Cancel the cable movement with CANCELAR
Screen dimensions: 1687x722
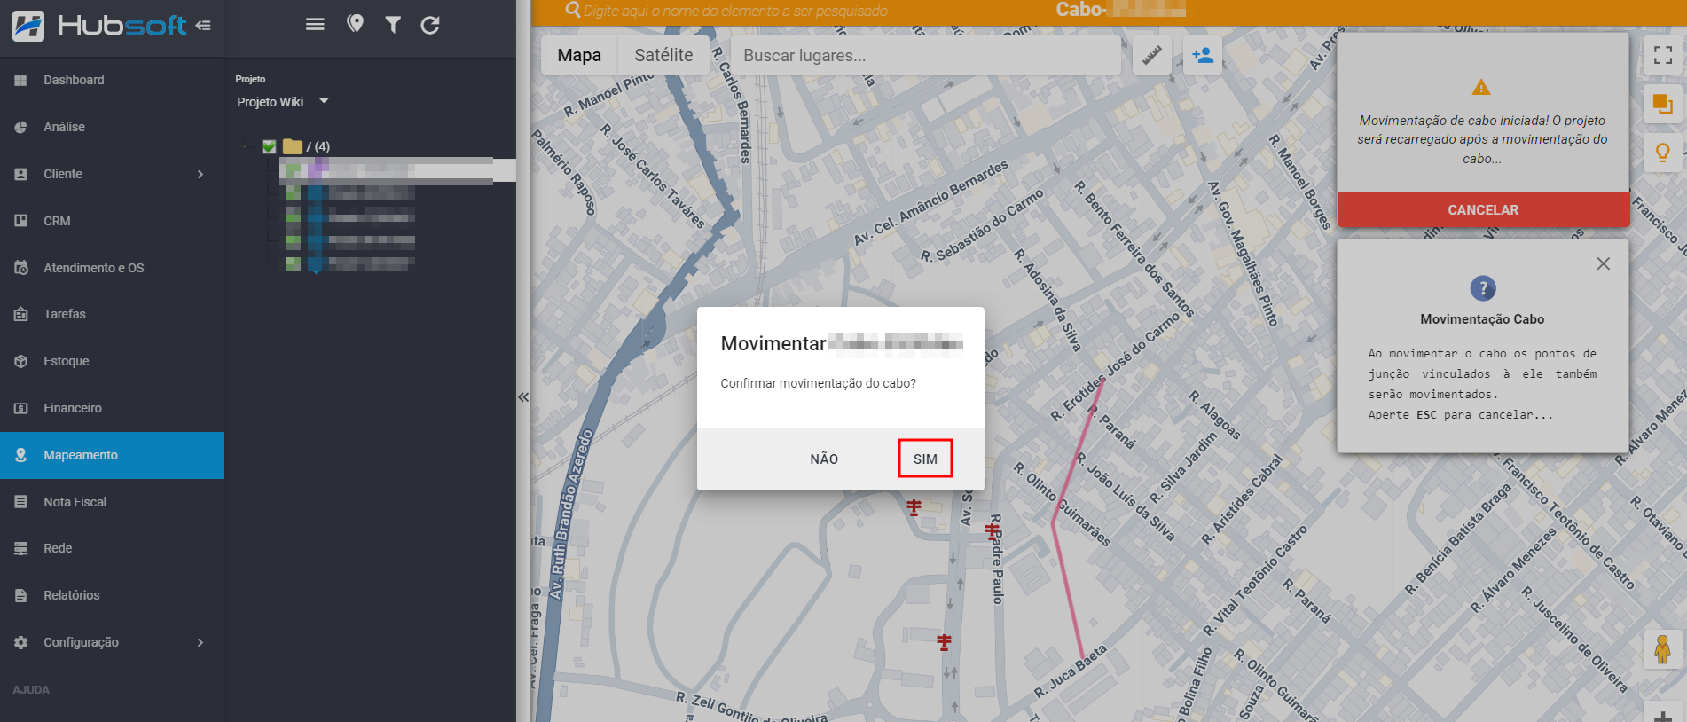[x=1483, y=209]
